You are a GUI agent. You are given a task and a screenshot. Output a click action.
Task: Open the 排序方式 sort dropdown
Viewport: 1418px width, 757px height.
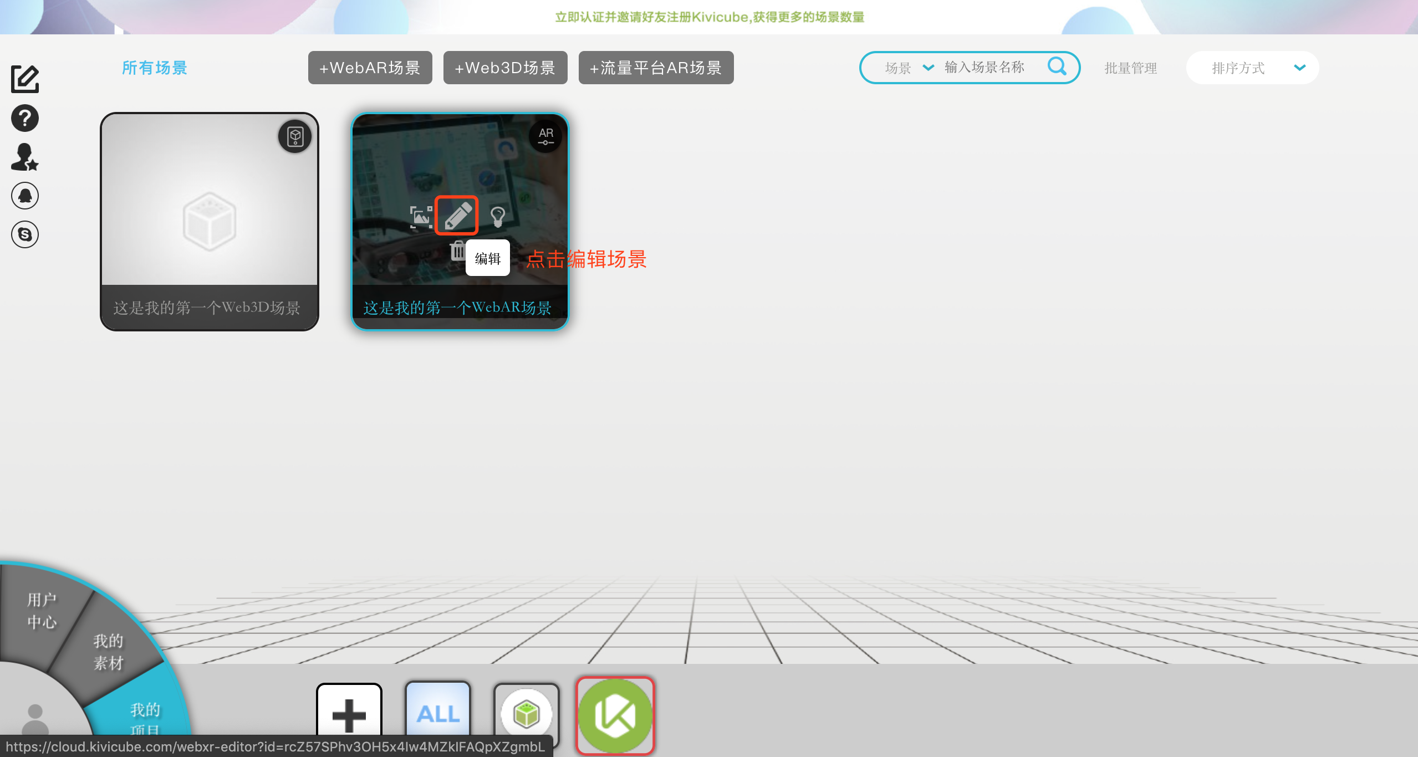[1252, 68]
